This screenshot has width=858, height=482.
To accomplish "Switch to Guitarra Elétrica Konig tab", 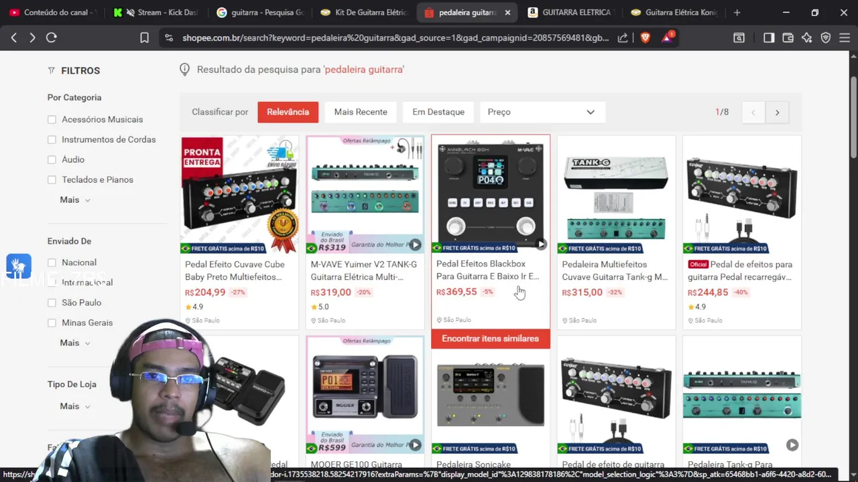I will 674,12.
